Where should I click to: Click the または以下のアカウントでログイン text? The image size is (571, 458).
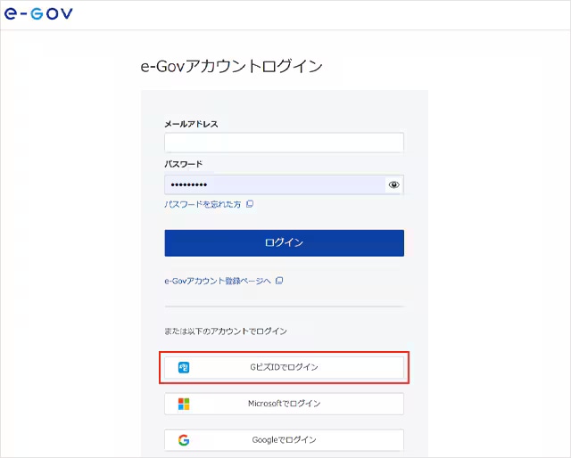225,331
